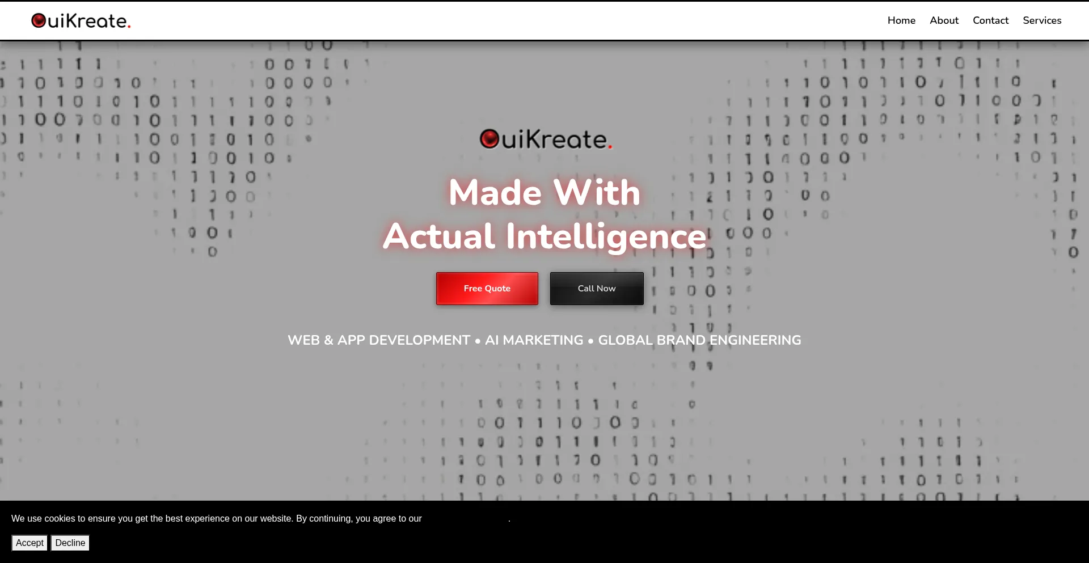Viewport: 1089px width, 563px height.
Task: Accept the cookie consent
Action: point(29,543)
